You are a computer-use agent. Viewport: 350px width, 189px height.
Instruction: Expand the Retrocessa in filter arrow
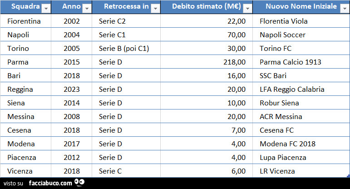pos(155,8)
